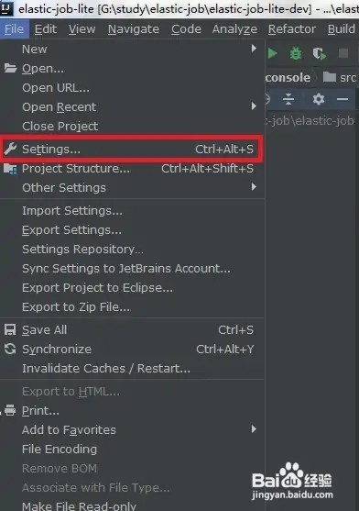The height and width of the screenshot is (511, 359).
Task: Run with Coverage icon in toolbar
Action: [x=319, y=54]
